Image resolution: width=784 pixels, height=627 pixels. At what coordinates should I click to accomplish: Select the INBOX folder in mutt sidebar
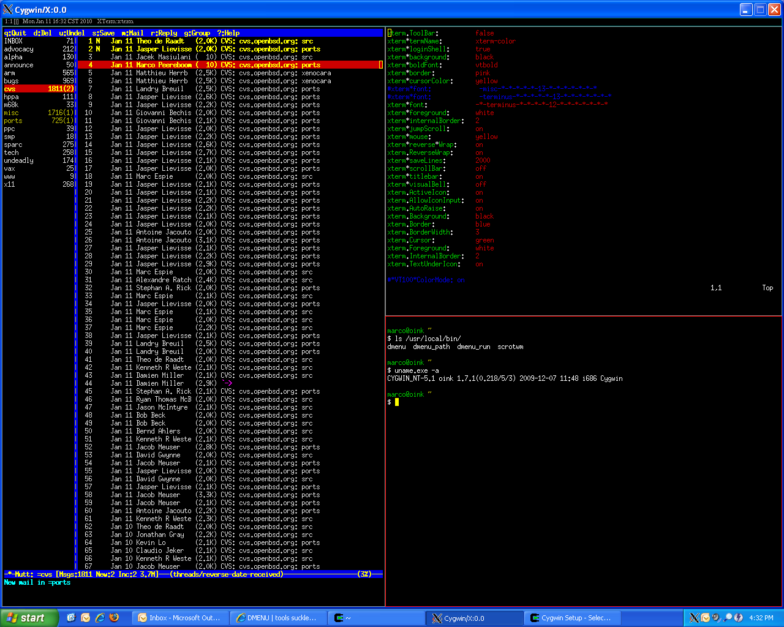click(39, 41)
